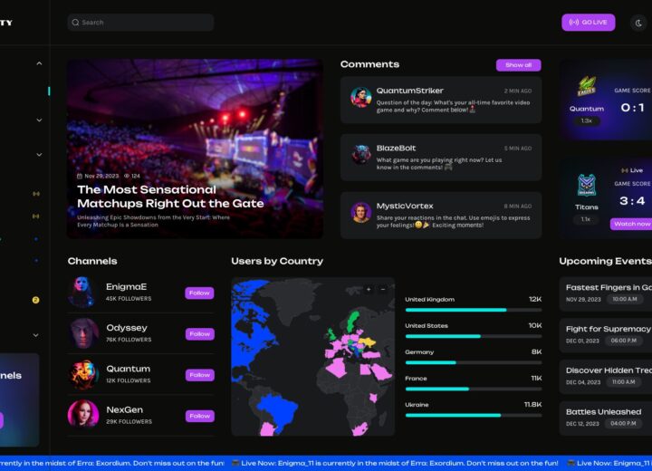652x471 pixels.
Task: Click the Ukraine progress bar
Action: click(x=474, y=415)
